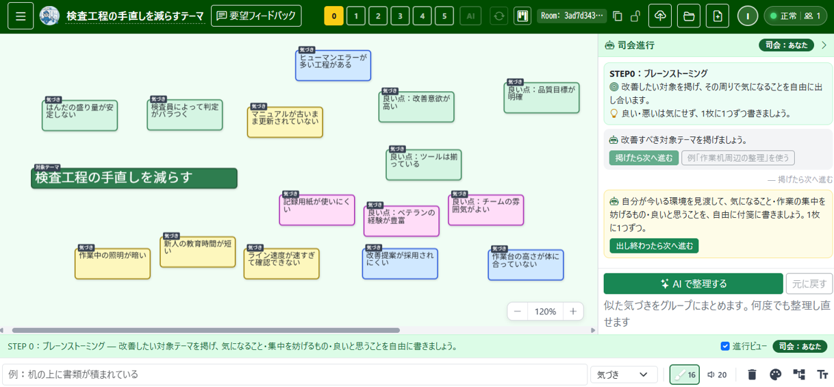Click 出し終わったら次へ進む button

pyautogui.click(x=654, y=246)
